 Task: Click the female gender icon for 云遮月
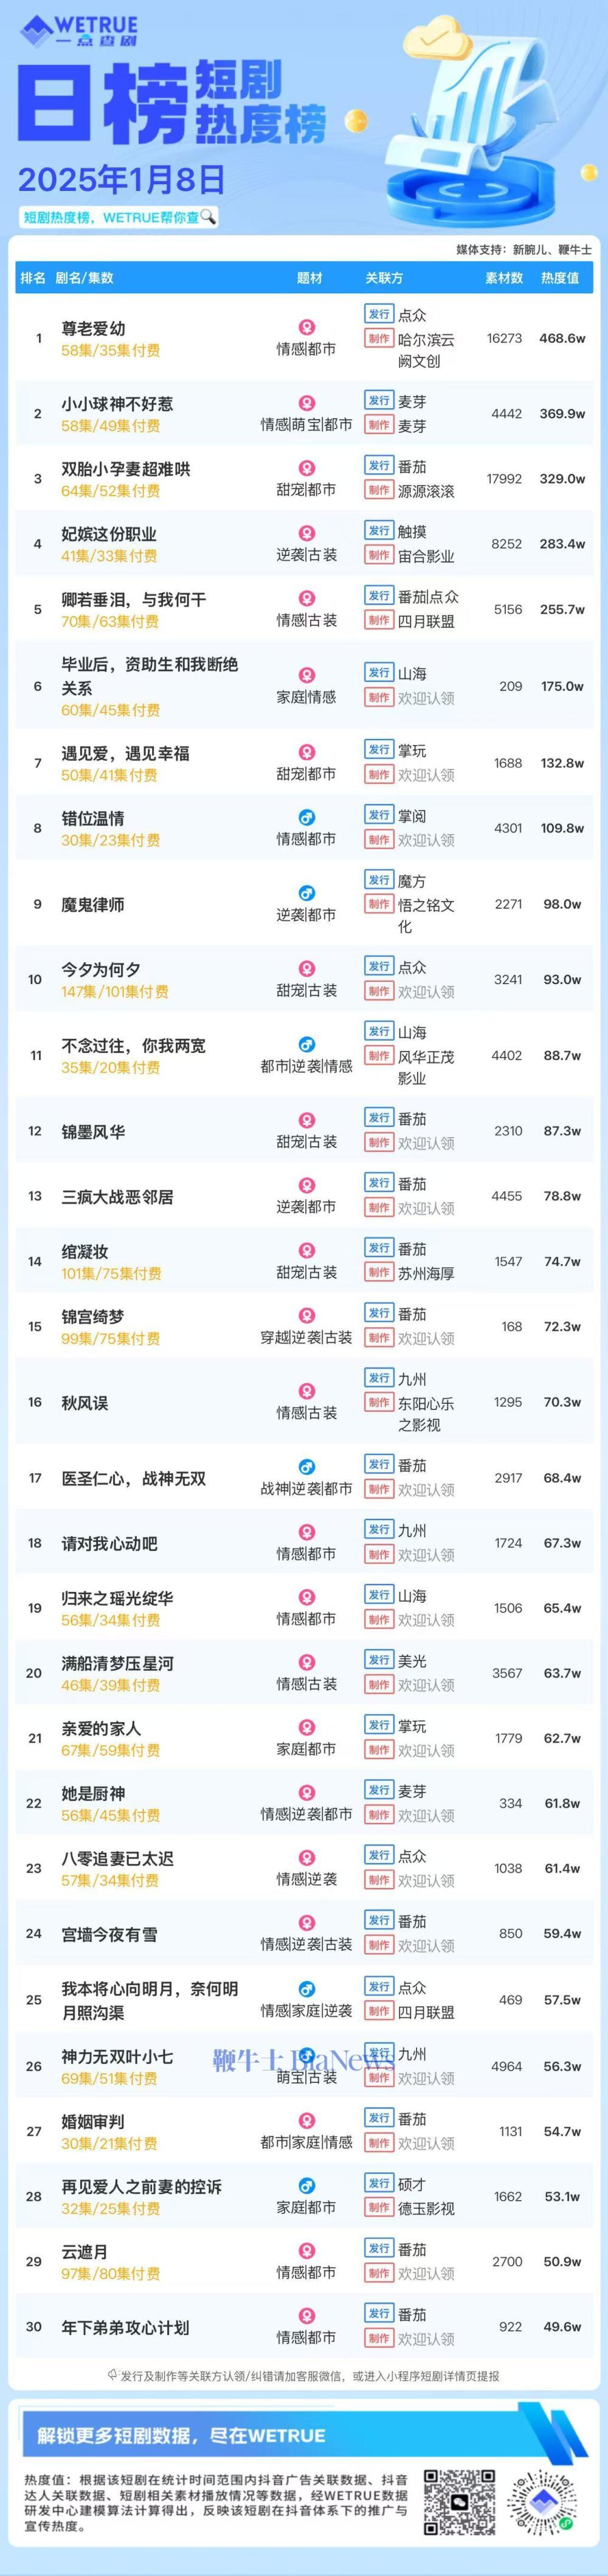point(307,2251)
